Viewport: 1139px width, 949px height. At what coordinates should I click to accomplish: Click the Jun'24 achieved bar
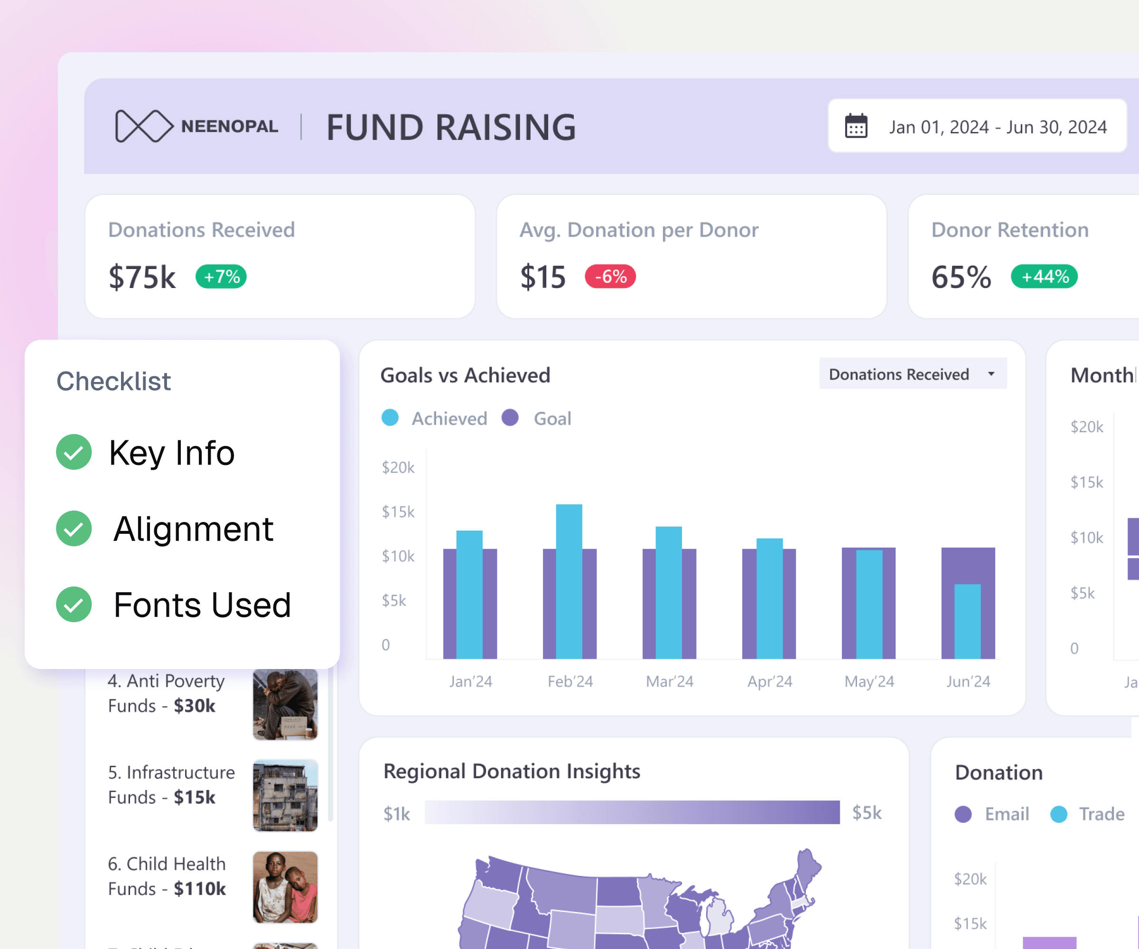[968, 622]
